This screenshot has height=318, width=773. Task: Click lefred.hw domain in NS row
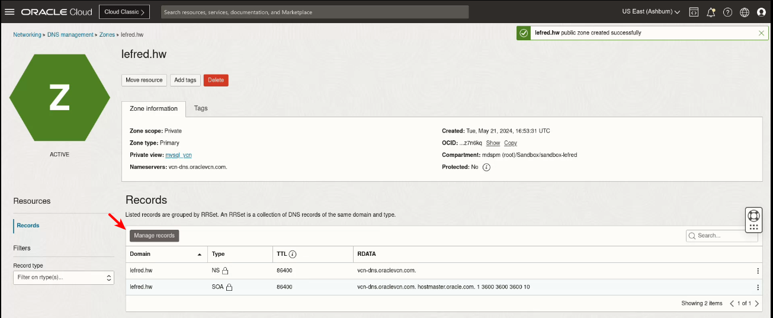coord(141,271)
